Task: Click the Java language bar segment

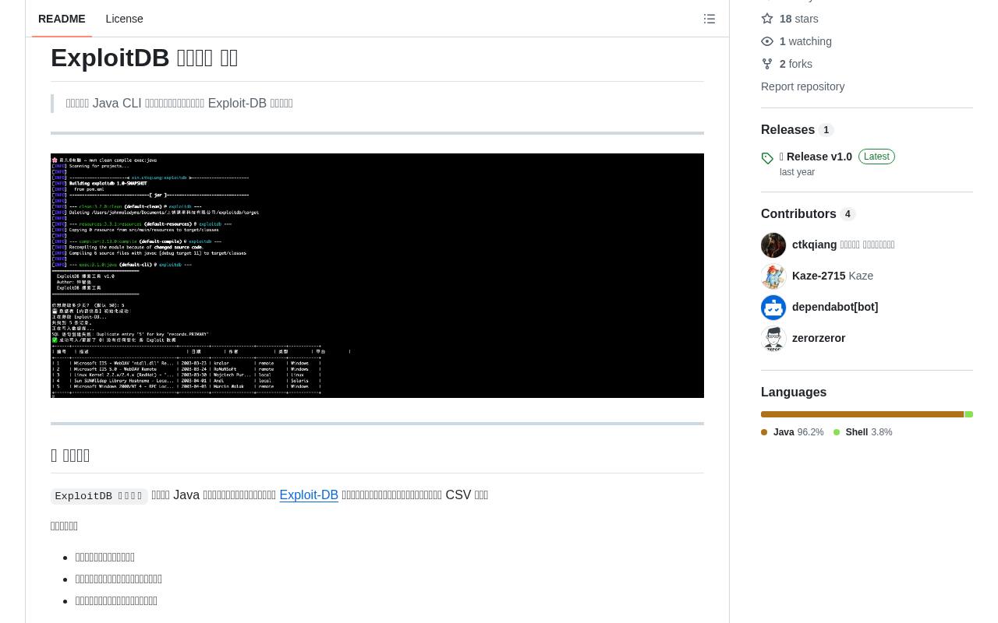Action: click(x=862, y=414)
